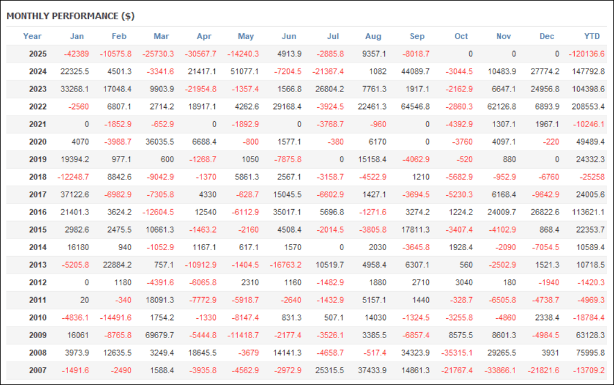Click the Dec column header
The height and width of the screenshot is (385, 614).
[x=547, y=36]
